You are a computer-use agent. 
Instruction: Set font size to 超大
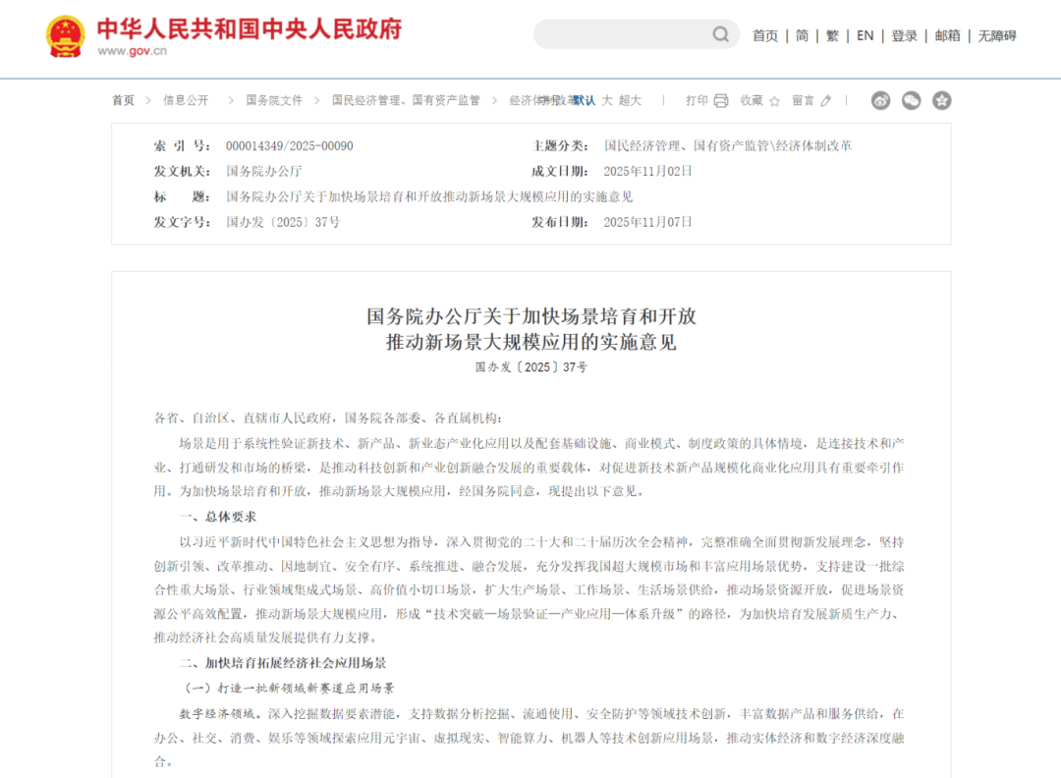click(630, 100)
